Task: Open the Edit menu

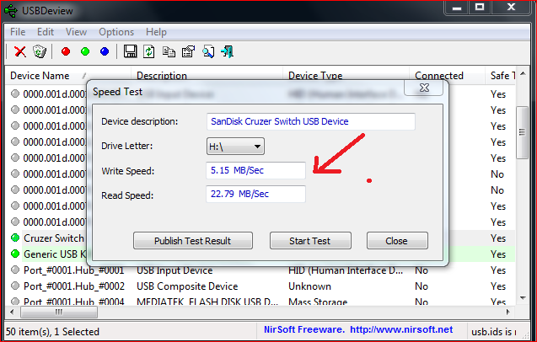Action: 46,32
